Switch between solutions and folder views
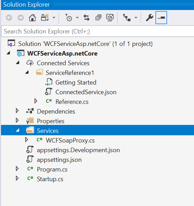This screenshot has height=206, width=194. click(45, 18)
